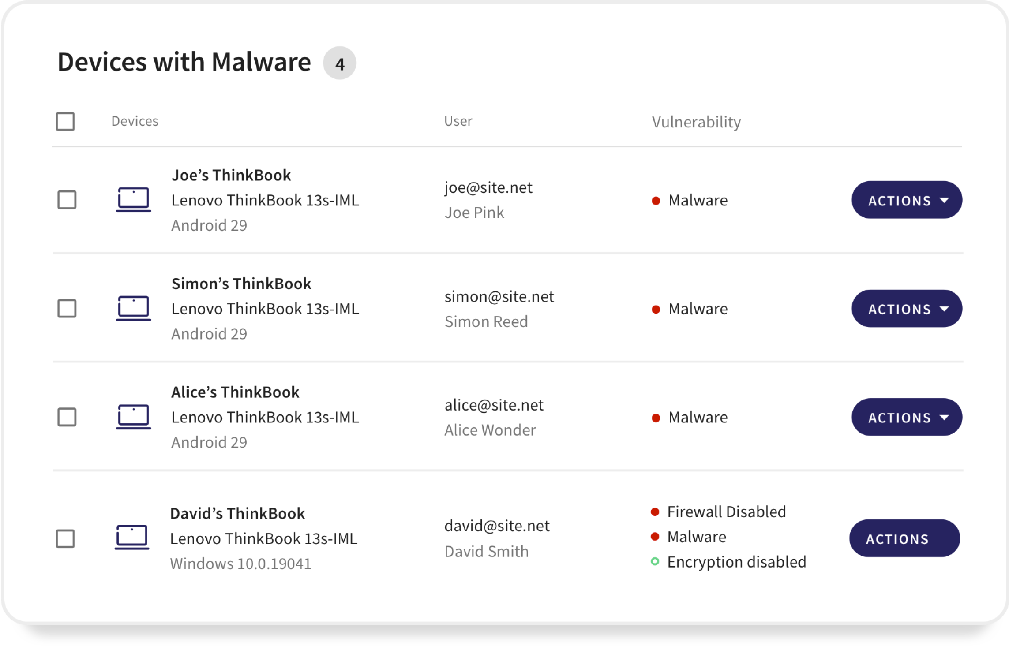Toggle the select-all checkbox in the header
The image size is (1009, 646).
tap(65, 121)
